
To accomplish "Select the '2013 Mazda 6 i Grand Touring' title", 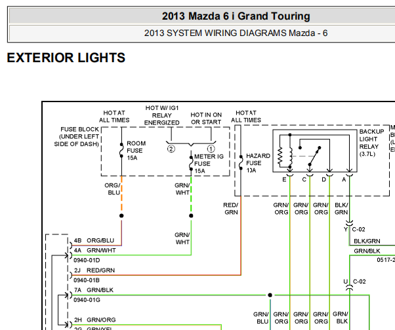I will [x=236, y=16].
